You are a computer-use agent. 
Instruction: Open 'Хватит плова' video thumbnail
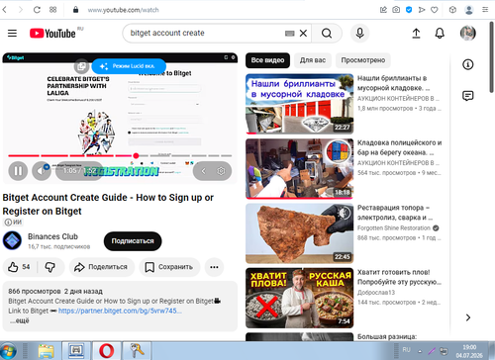(x=299, y=298)
